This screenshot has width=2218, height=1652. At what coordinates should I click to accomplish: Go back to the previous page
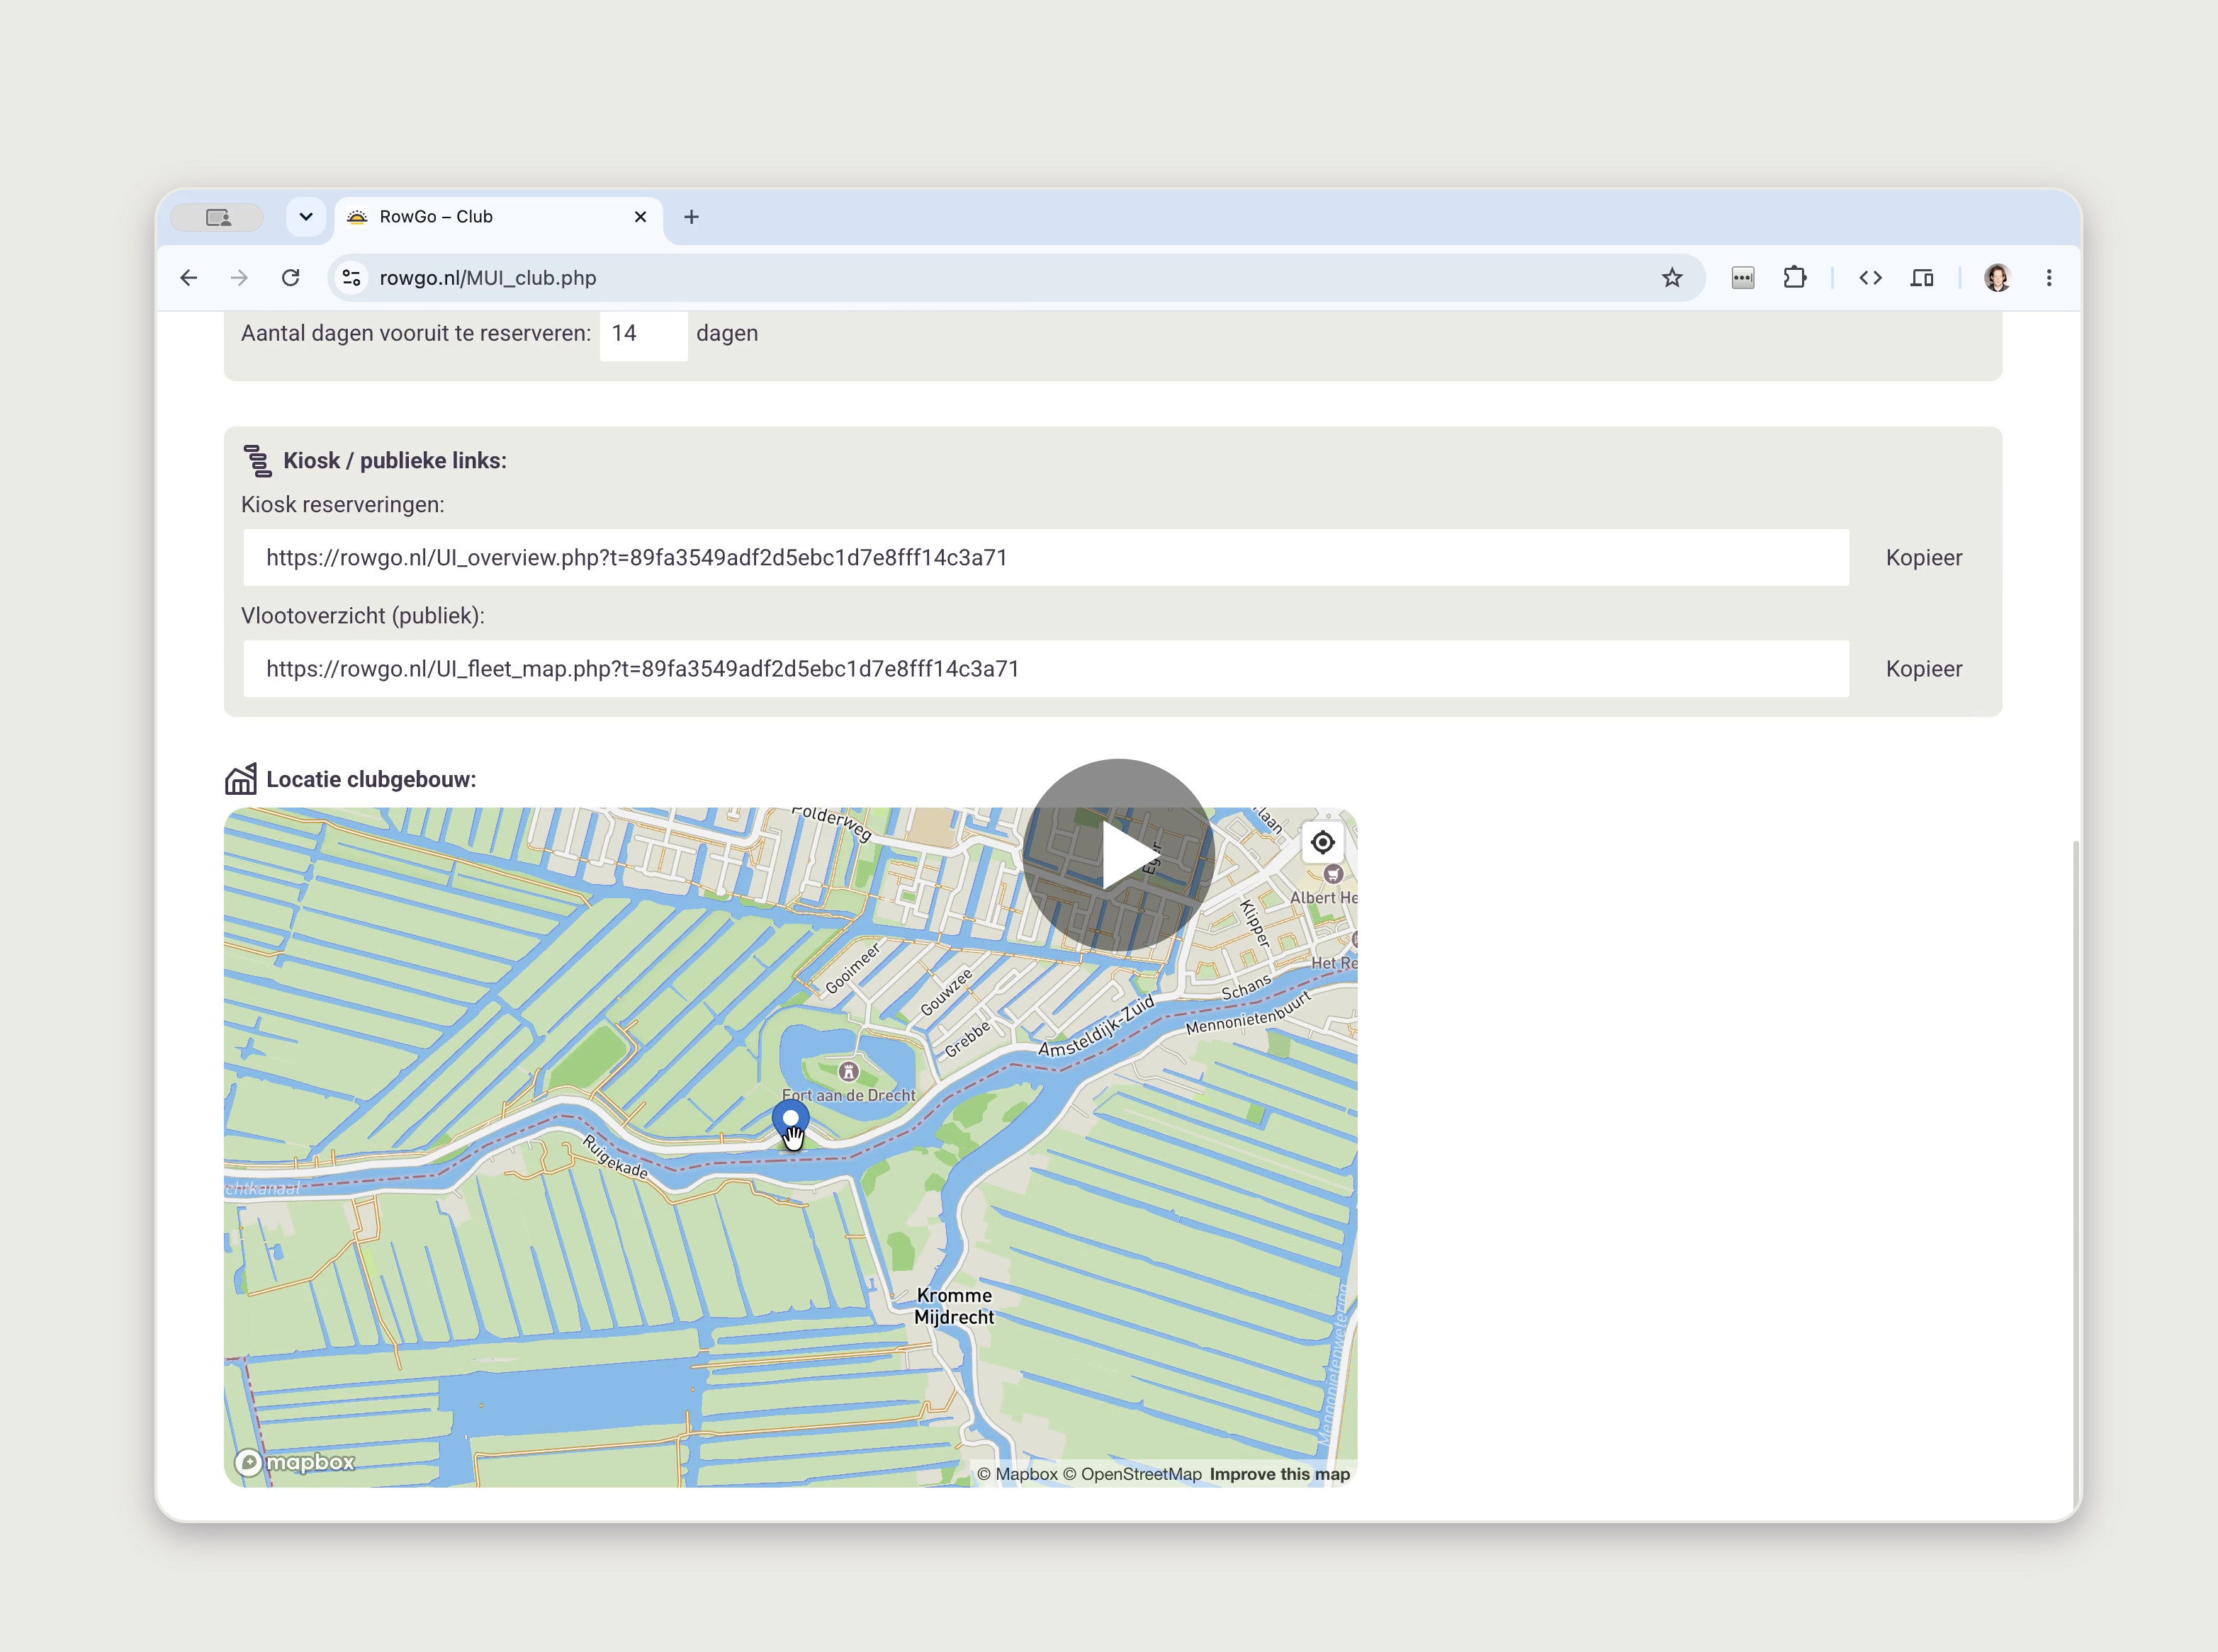coord(189,278)
